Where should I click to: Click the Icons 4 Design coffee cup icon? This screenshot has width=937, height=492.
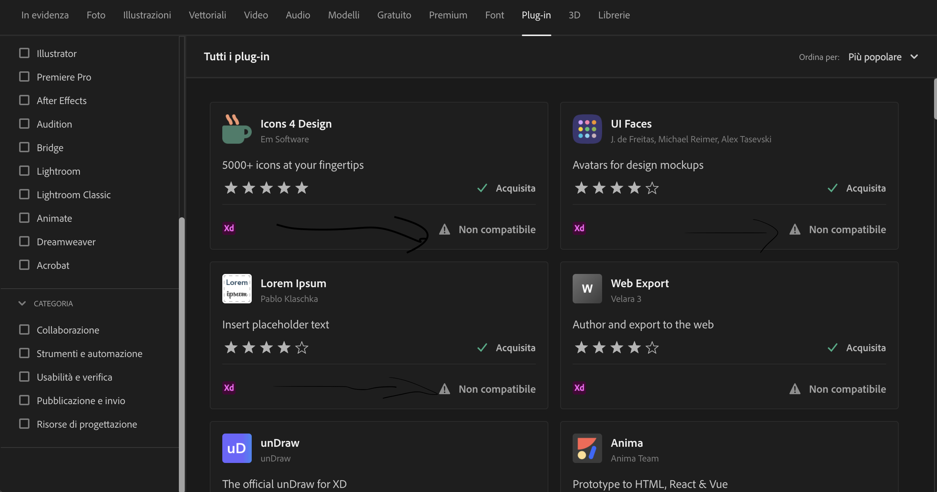[x=237, y=129]
